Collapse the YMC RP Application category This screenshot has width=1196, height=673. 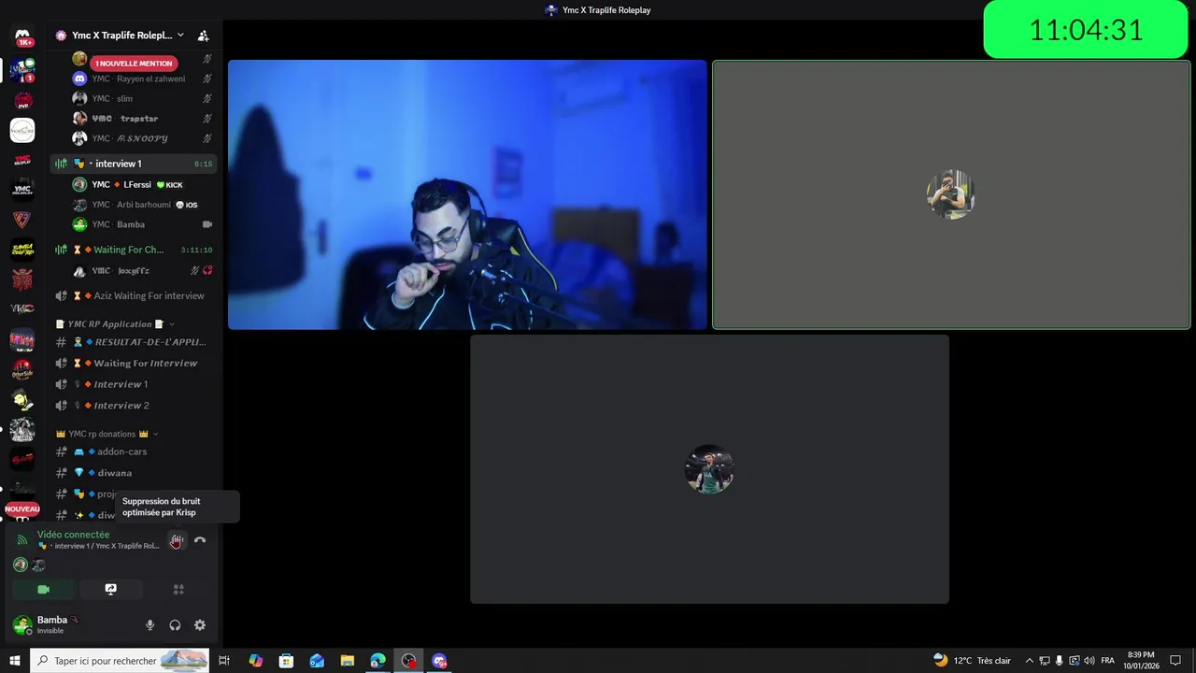(115, 324)
